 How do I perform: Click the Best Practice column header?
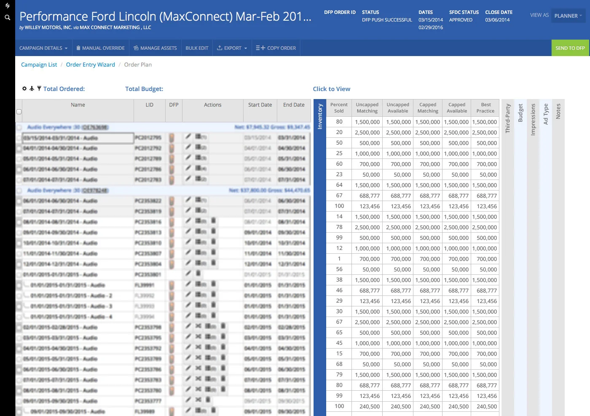click(x=485, y=108)
